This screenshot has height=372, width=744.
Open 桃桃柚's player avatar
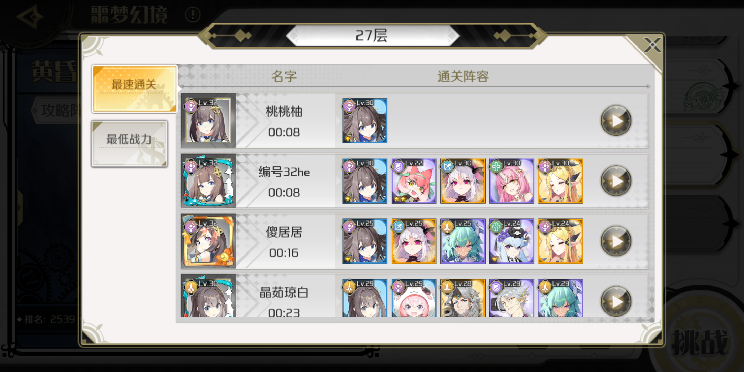point(208,121)
